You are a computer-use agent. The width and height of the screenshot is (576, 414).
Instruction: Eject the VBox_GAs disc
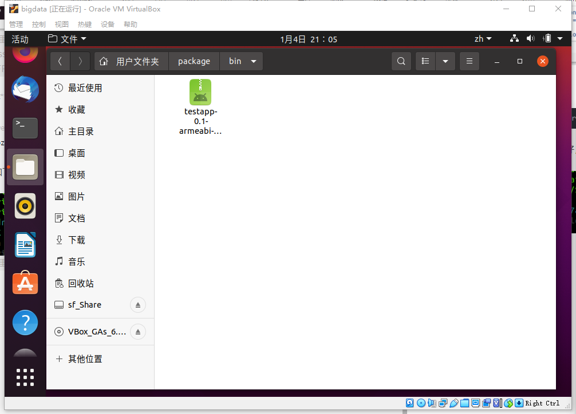tap(137, 332)
